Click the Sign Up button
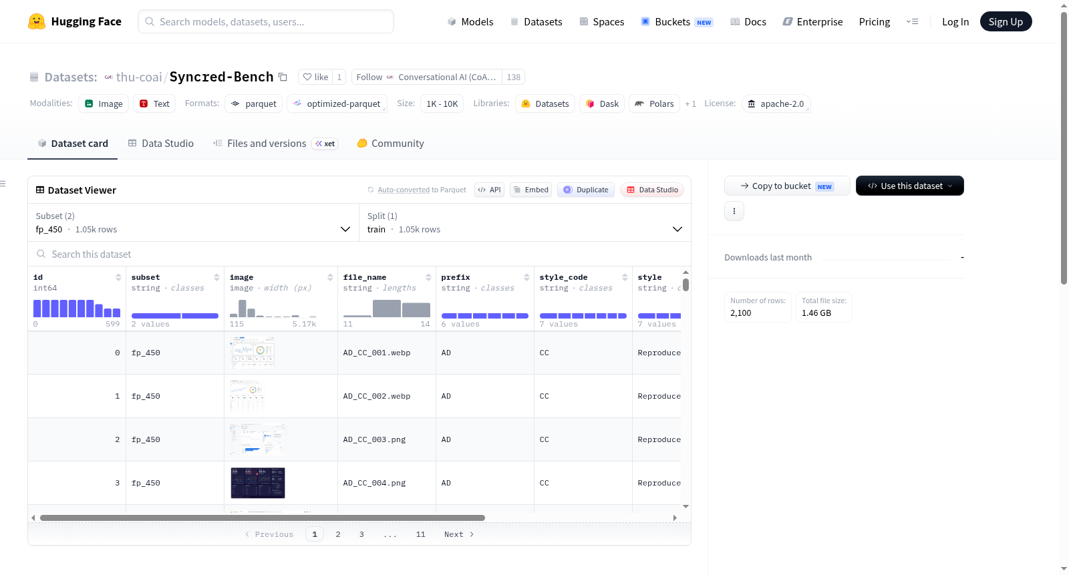This screenshot has height=575, width=1069. click(x=1006, y=21)
